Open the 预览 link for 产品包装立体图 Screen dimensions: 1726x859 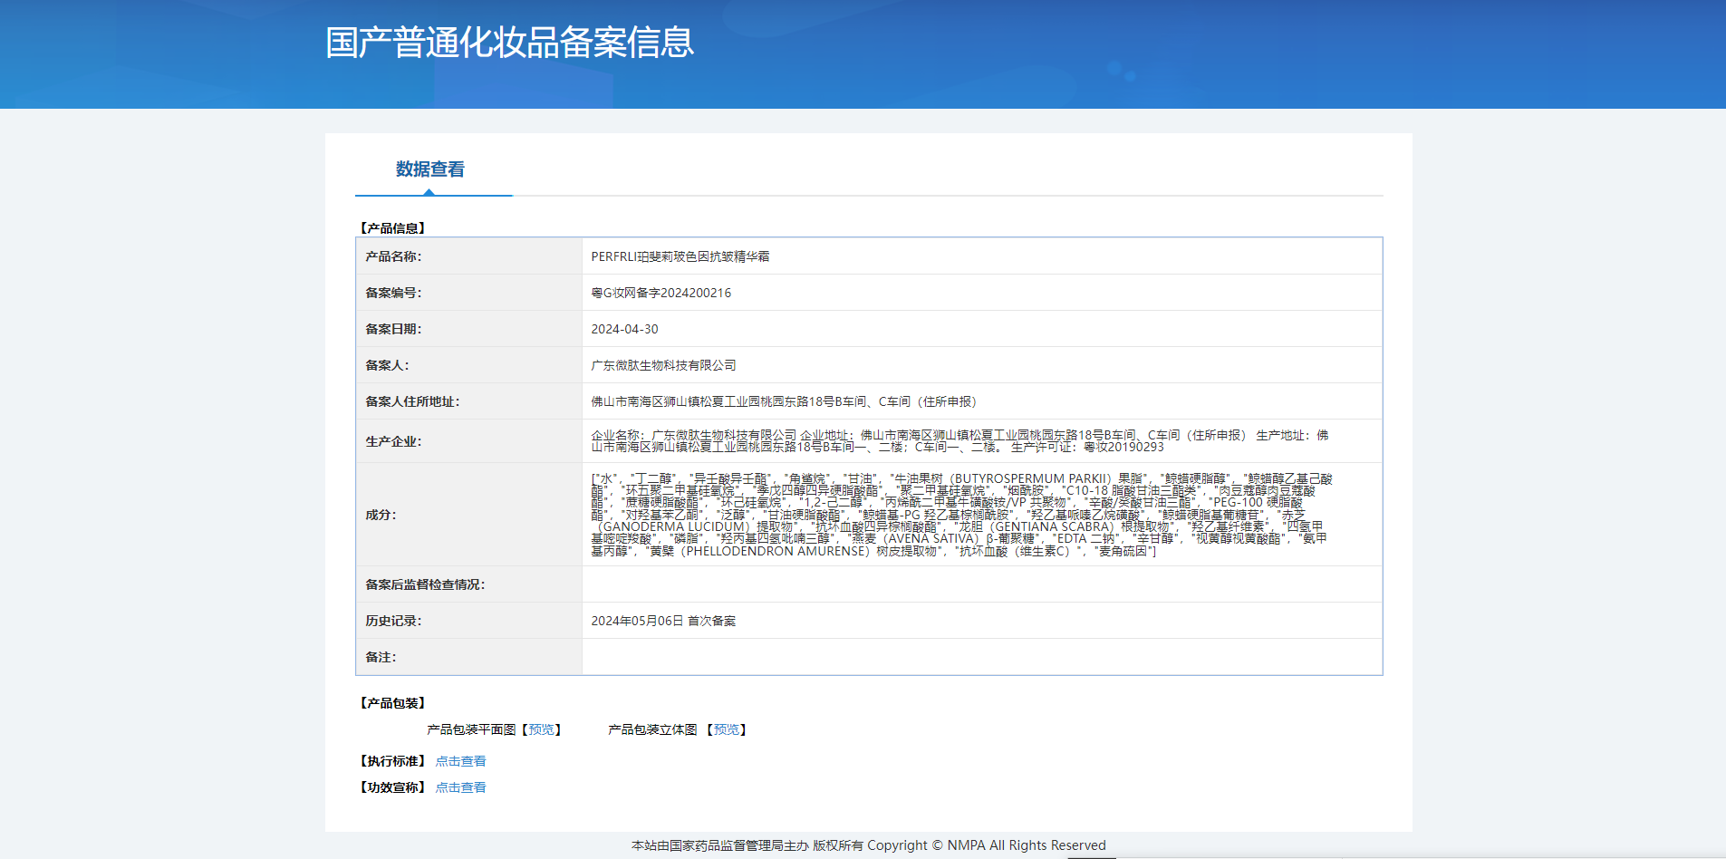726,729
